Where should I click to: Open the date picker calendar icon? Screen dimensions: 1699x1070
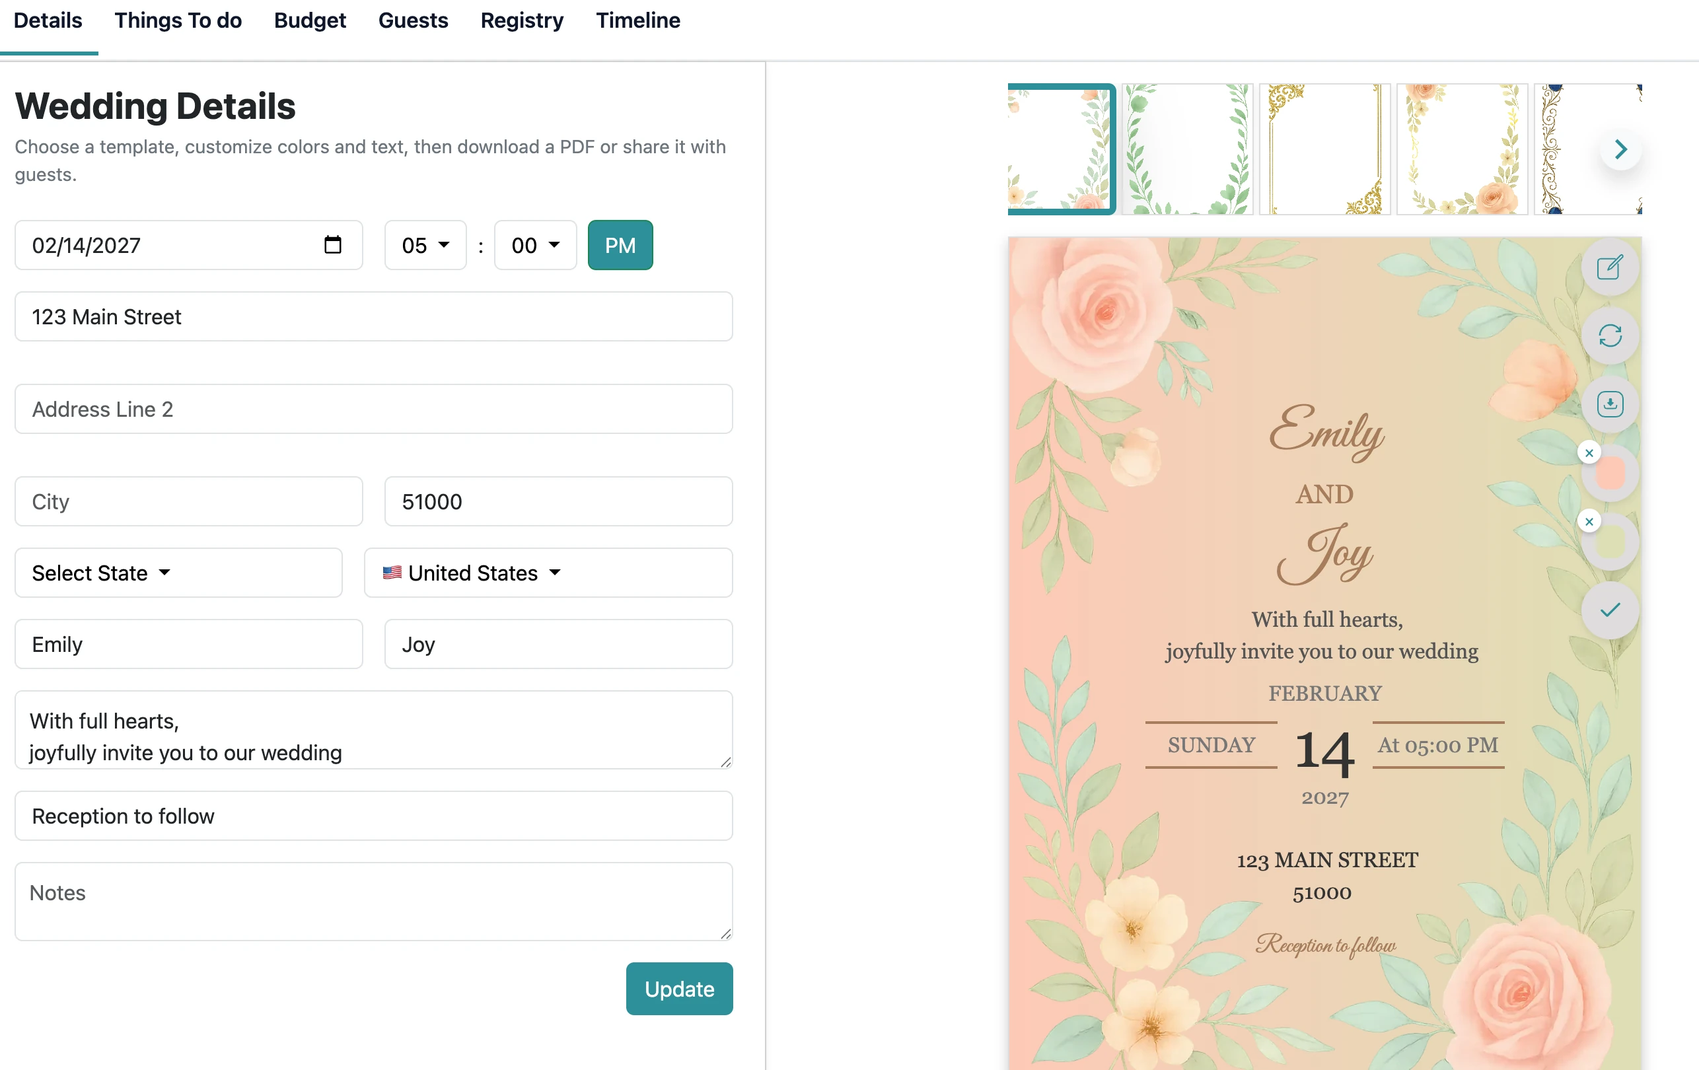coord(333,245)
